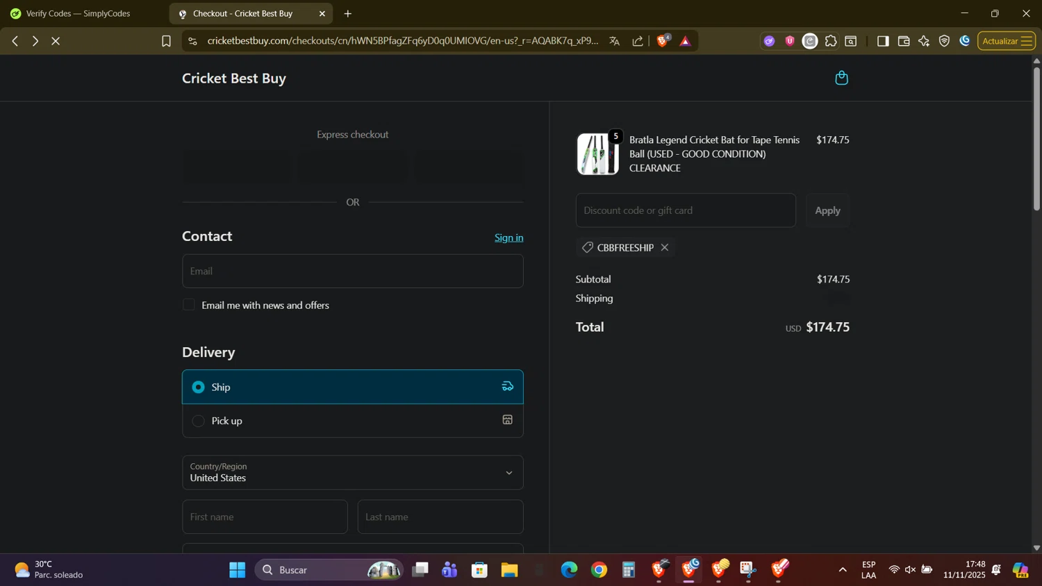This screenshot has height=586, width=1042.
Task: Click the discount tag icon beside CBBFREESHIP
Action: (588, 248)
